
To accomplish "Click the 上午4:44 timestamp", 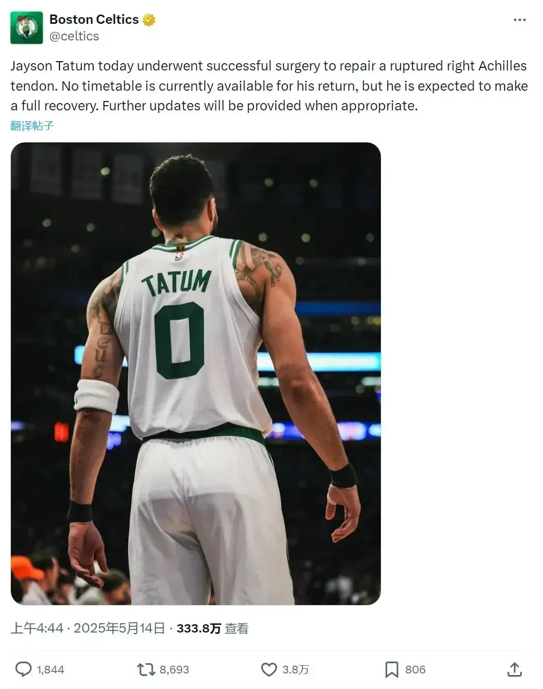I will tap(37, 628).
